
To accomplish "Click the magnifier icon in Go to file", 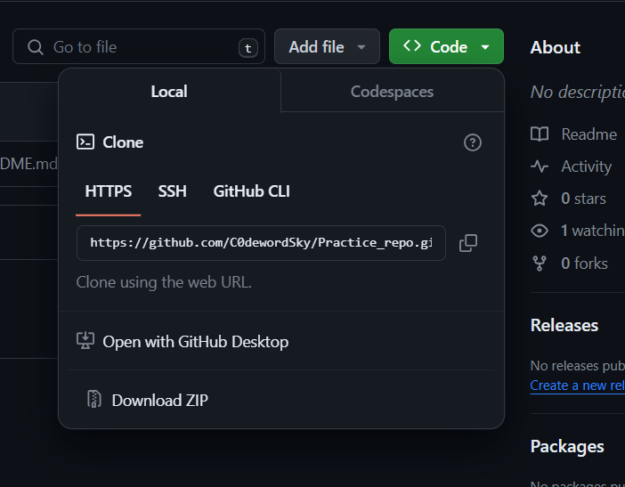I will [35, 47].
